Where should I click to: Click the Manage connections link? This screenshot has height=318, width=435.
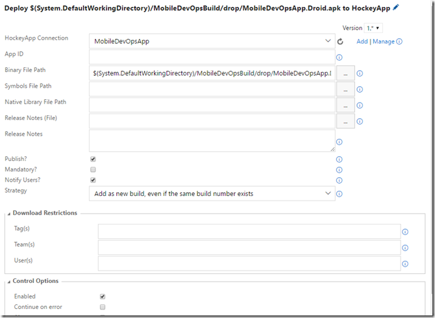click(382, 42)
